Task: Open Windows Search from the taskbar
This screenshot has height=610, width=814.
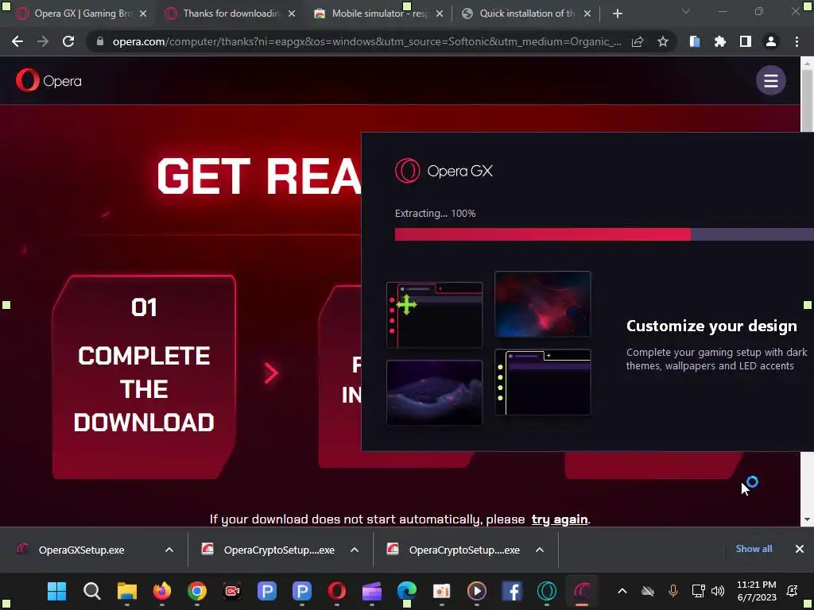Action: coord(92,591)
